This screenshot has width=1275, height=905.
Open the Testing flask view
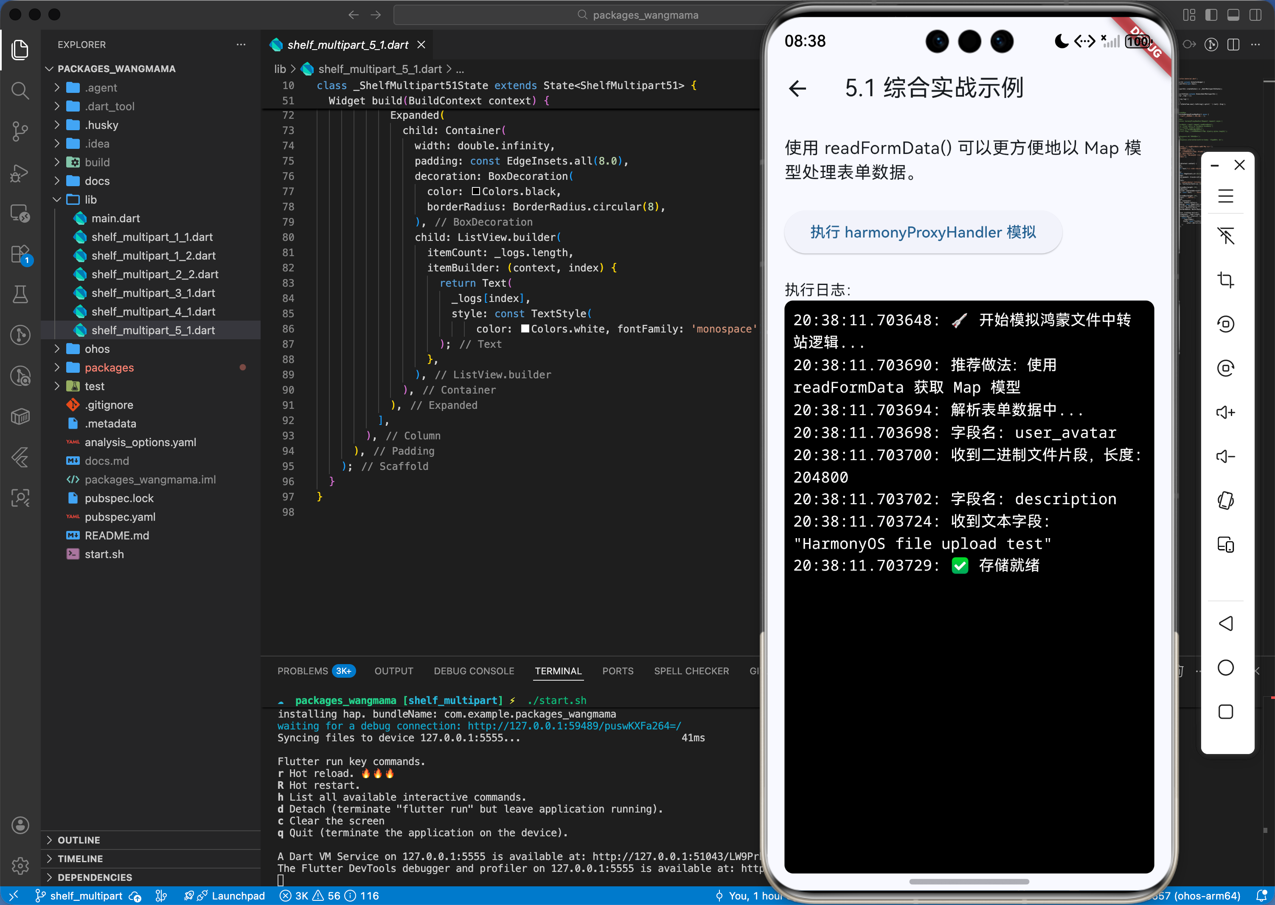point(20,293)
